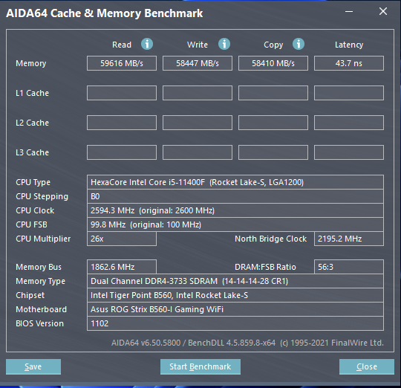Click the empty L3 Cache Latency box

click(349, 152)
